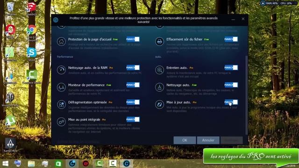
Task: Open the Assassin's Creed desktop shortcut
Action: (x=10, y=145)
